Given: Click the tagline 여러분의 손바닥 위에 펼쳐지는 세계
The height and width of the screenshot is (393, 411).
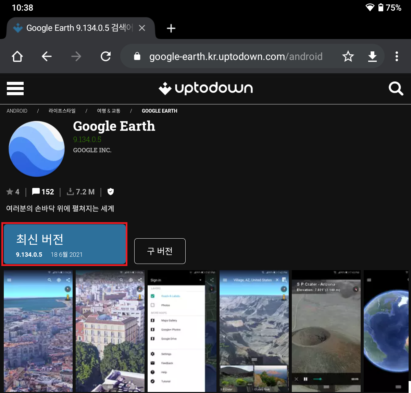Looking at the screenshot, I should [60, 208].
